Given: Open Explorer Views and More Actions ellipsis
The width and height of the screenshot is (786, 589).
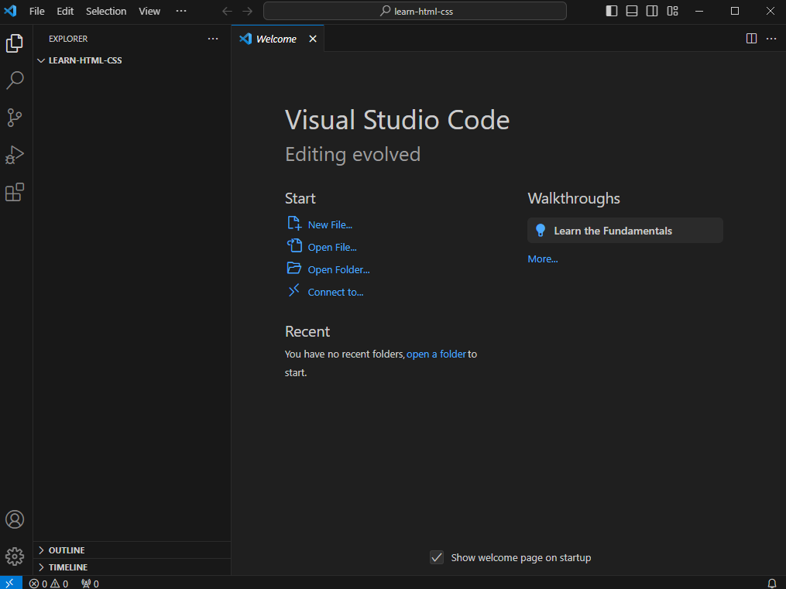Looking at the screenshot, I should (x=213, y=39).
